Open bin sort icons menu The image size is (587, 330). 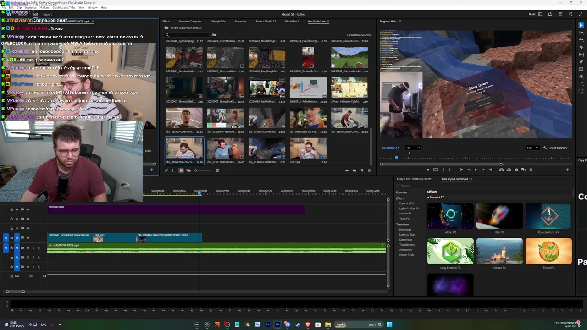217,170
